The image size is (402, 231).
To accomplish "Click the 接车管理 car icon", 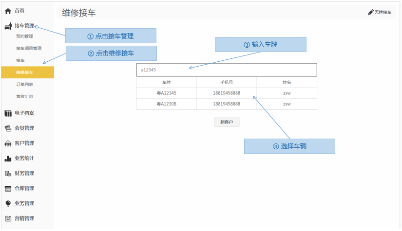I will (x=8, y=26).
